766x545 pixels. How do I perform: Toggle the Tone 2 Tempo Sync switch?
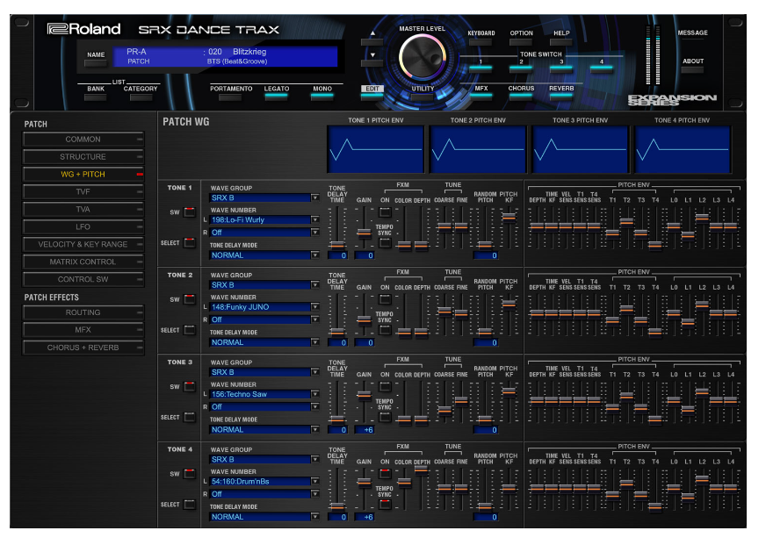coord(385,330)
